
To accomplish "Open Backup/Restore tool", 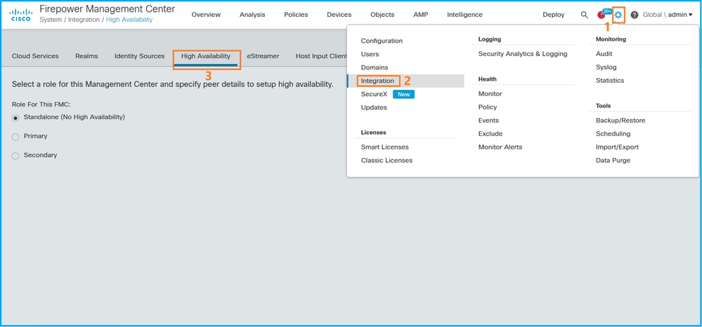I will pyautogui.click(x=620, y=120).
